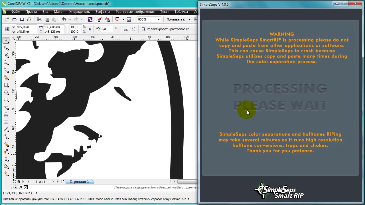Select the Blend effects tool
This screenshot has height=205, width=365.
6,144
